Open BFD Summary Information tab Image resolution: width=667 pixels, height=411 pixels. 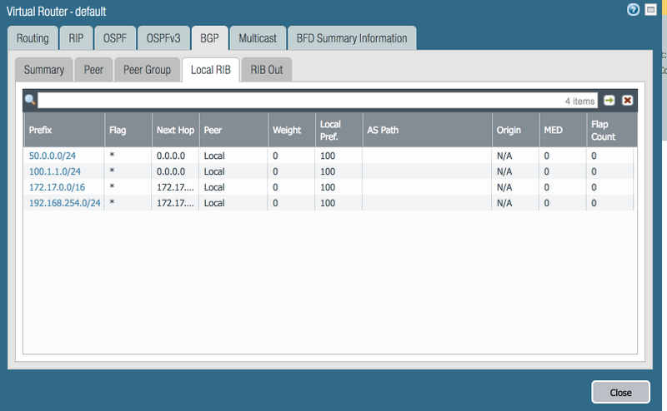[x=352, y=38]
